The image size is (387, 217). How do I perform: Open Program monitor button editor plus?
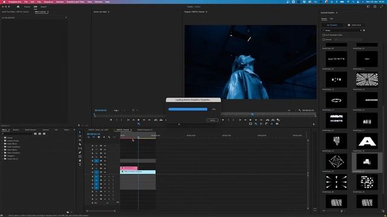click(x=314, y=124)
